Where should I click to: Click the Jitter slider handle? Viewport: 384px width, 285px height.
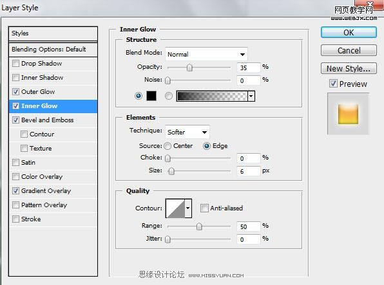coord(168,239)
